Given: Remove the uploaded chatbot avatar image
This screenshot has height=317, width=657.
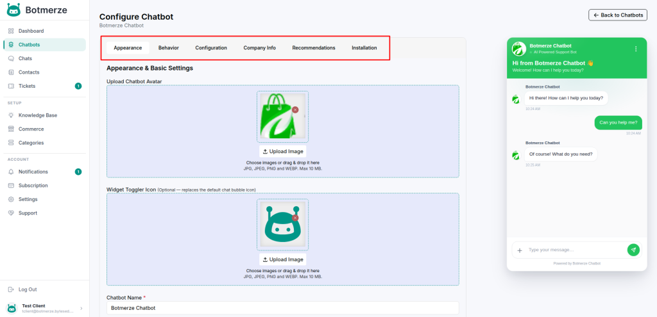Looking at the screenshot, I should [295, 110].
